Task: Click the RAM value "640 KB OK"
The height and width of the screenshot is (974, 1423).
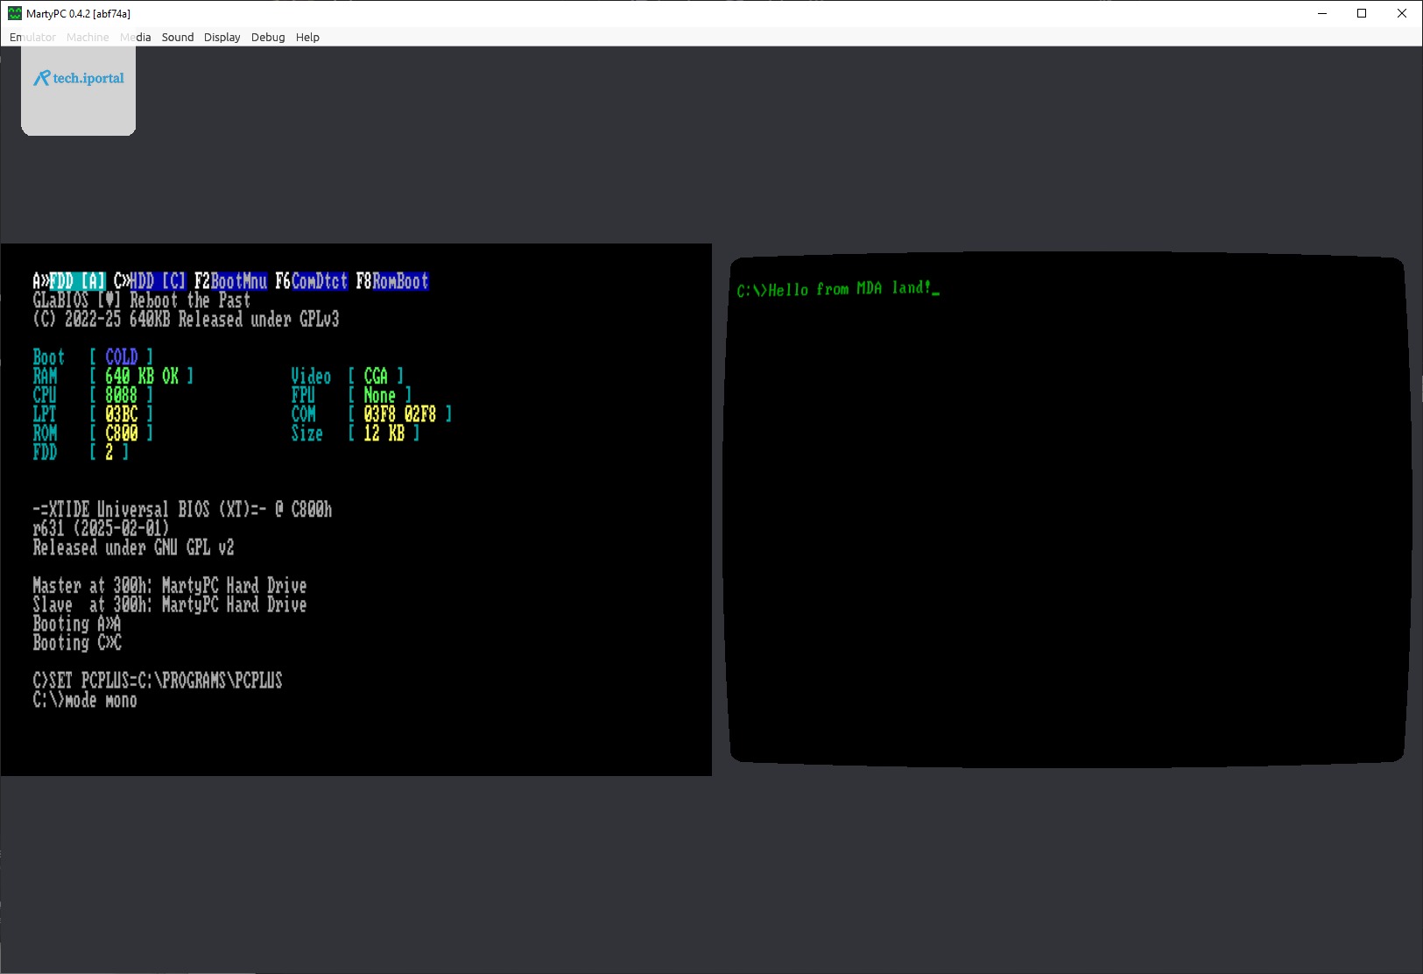Action: pyautogui.click(x=142, y=377)
